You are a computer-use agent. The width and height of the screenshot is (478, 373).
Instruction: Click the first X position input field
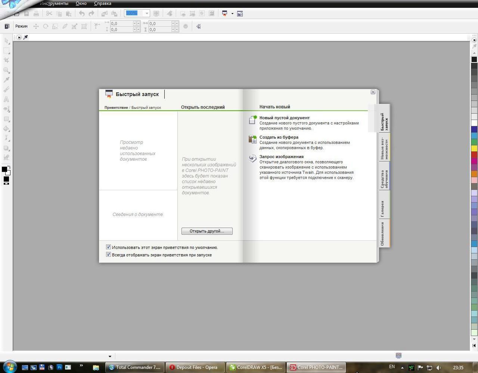pyautogui.click(x=121, y=23)
